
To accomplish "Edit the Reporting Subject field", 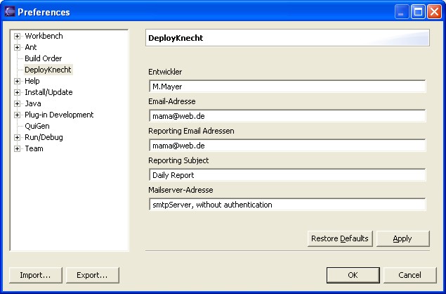I will pos(287,175).
